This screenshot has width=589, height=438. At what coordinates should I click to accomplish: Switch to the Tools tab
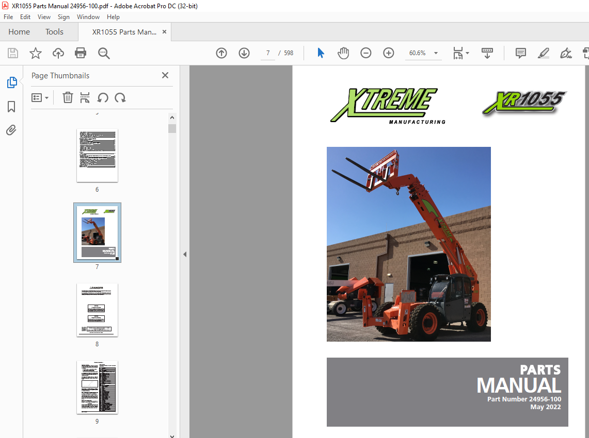[55, 32]
